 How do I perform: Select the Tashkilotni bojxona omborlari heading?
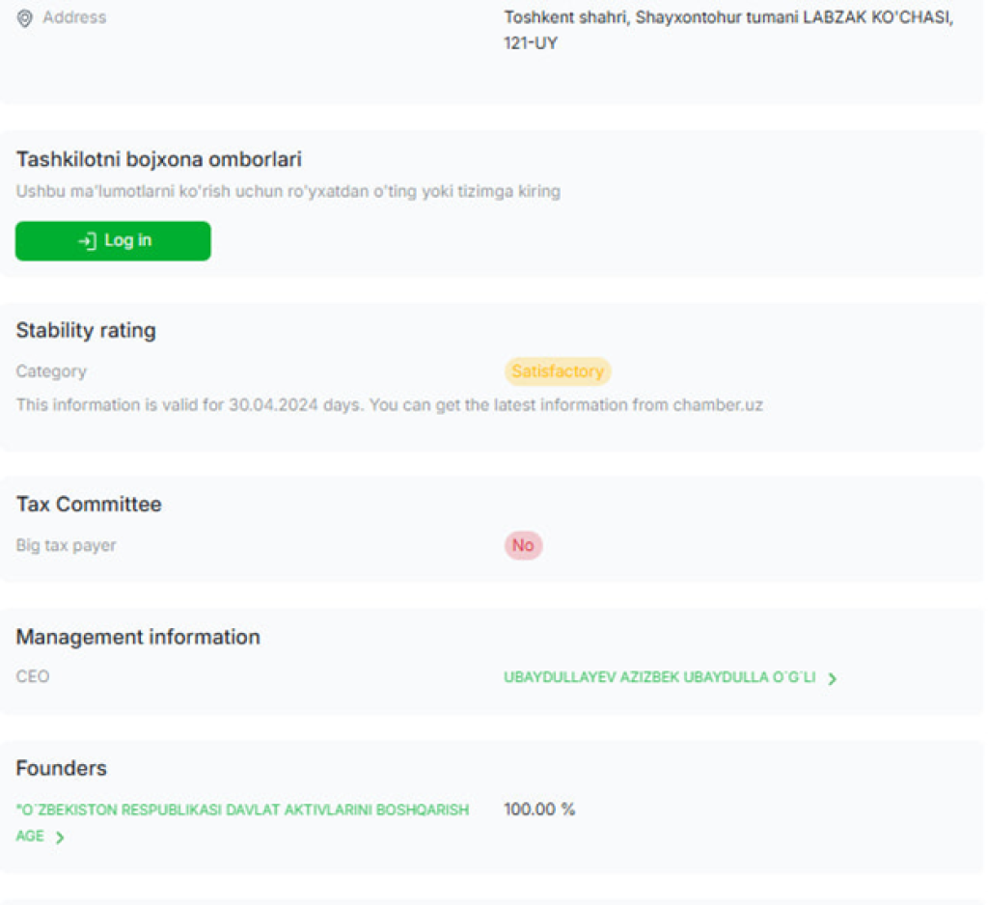point(159,159)
